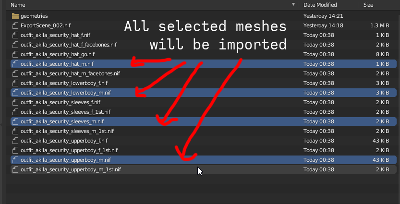Viewport: 400px width, 204px height.
Task: Toggle sort direction arrow in Name column
Action: click(293, 4)
